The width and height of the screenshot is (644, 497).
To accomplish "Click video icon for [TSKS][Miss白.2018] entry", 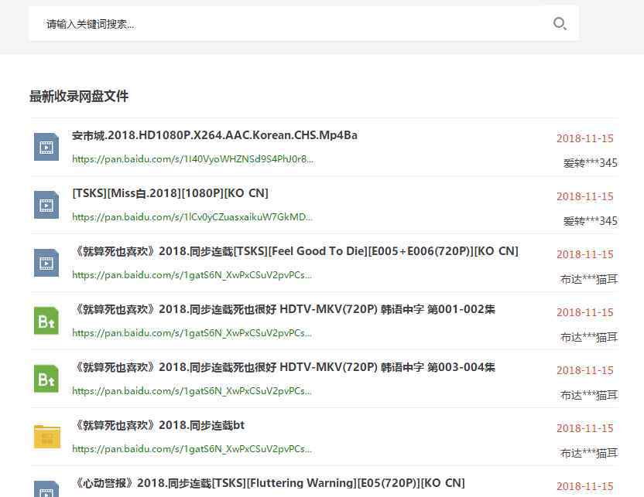I will click(46, 205).
